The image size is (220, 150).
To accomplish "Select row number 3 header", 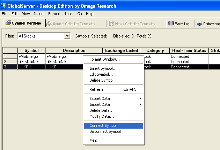I will (10, 67).
